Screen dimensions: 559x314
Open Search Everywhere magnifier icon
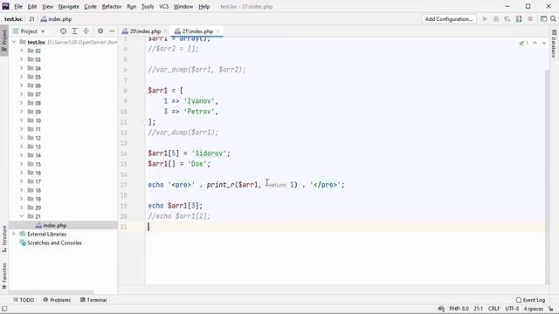[553, 19]
